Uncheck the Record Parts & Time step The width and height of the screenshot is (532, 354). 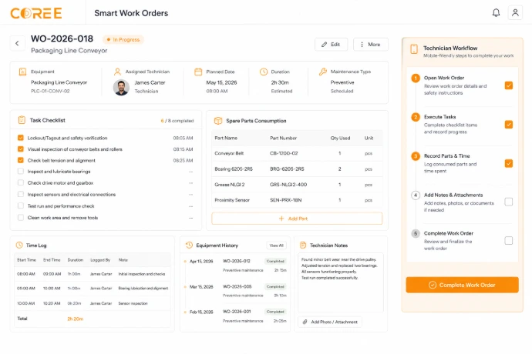pyautogui.click(x=509, y=163)
